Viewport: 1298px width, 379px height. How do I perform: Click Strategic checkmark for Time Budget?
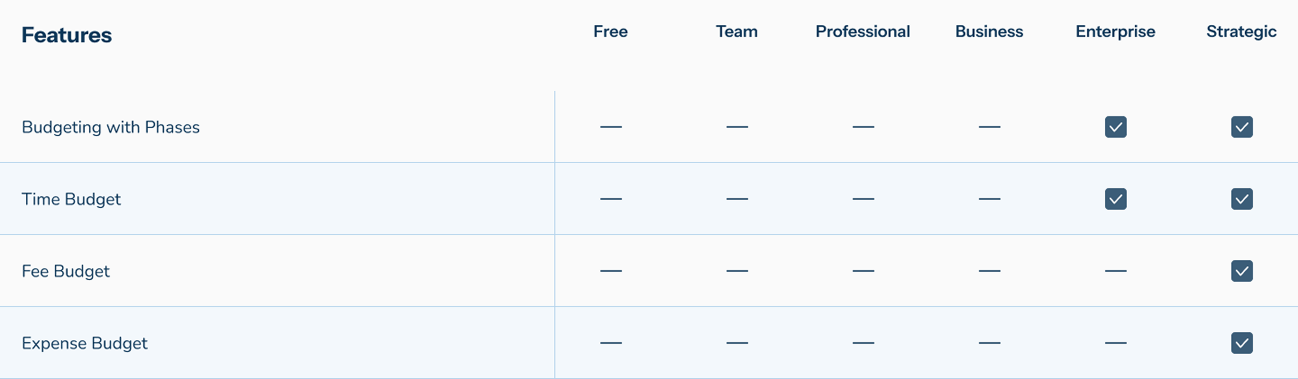[x=1242, y=199]
